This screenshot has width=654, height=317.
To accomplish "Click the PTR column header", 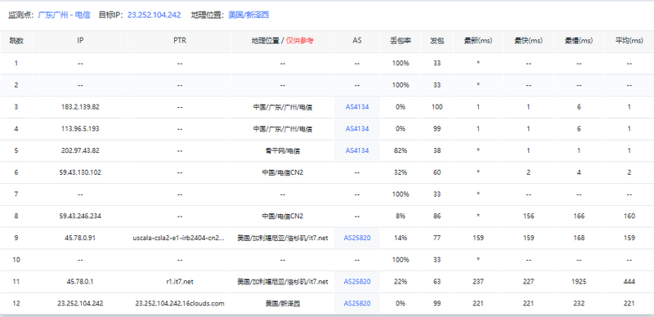I will point(179,41).
